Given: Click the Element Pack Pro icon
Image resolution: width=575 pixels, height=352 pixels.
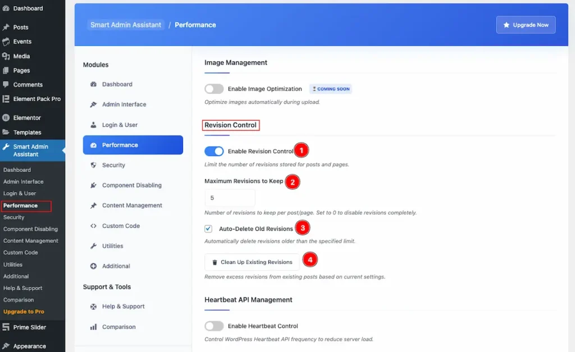Looking at the screenshot, I should pos(6,99).
